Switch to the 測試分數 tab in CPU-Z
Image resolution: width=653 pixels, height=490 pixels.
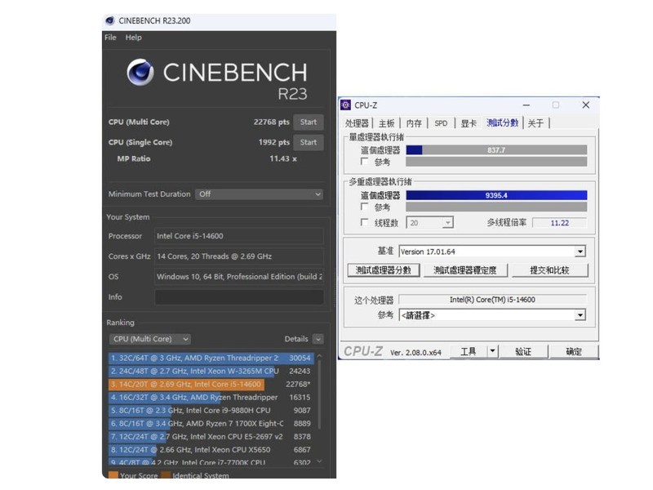point(502,122)
